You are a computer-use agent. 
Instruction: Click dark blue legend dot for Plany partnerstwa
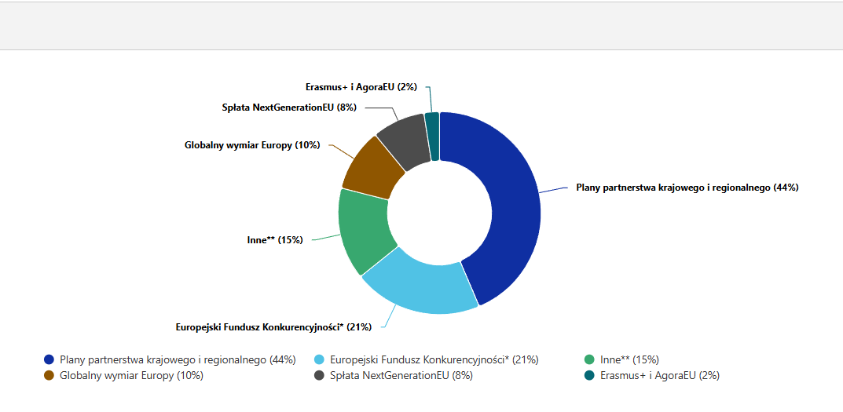[x=49, y=359]
